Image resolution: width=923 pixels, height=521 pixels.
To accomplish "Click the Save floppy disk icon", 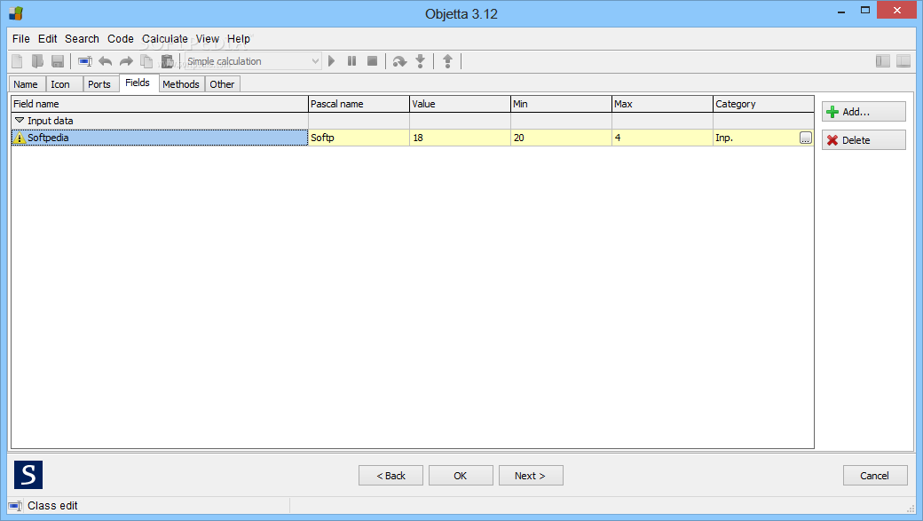I will pyautogui.click(x=58, y=61).
